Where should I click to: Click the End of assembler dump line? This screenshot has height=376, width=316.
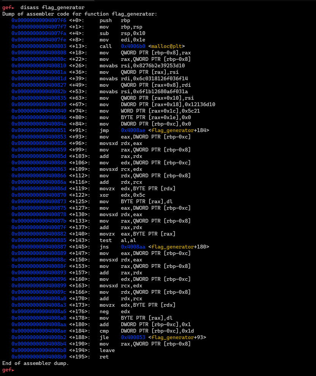(35, 363)
